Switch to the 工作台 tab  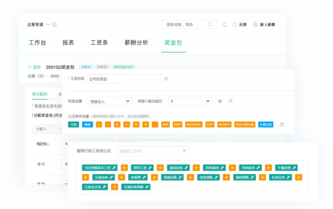point(37,43)
